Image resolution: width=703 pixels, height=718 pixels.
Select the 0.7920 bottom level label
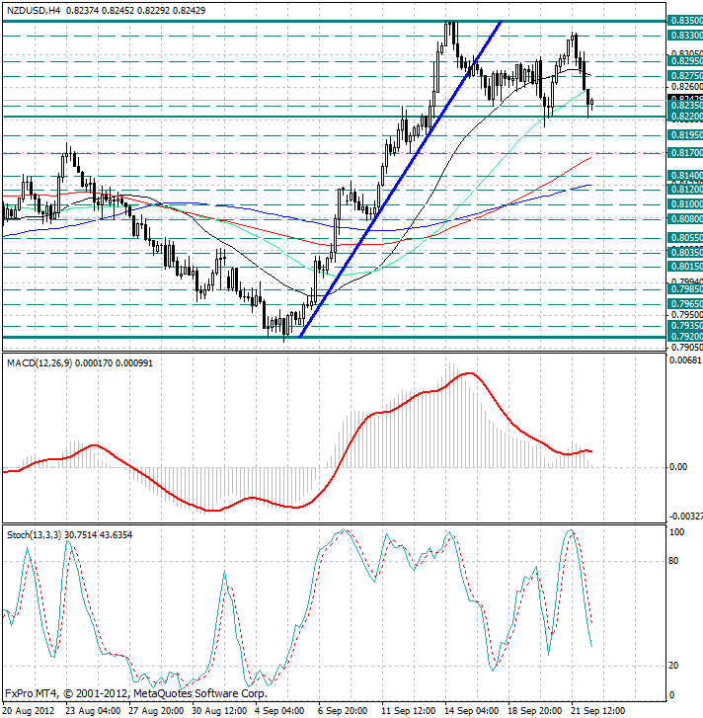[685, 337]
